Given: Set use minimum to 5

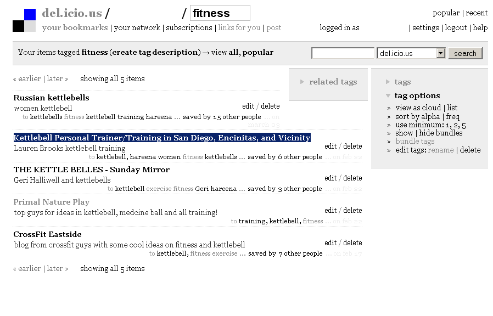Looking at the screenshot, I should (464, 126).
